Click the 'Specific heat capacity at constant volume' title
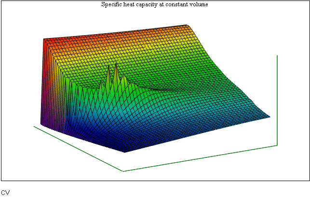 tap(155, 4)
